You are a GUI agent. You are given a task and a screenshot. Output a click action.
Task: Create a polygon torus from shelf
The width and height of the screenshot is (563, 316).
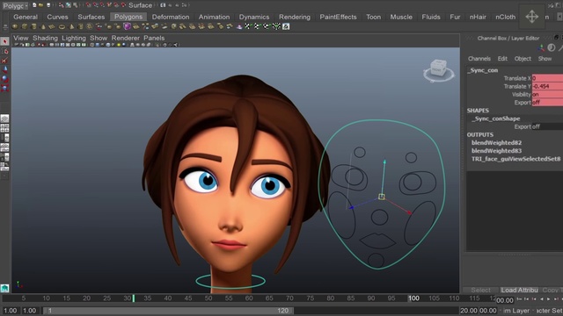click(62, 27)
